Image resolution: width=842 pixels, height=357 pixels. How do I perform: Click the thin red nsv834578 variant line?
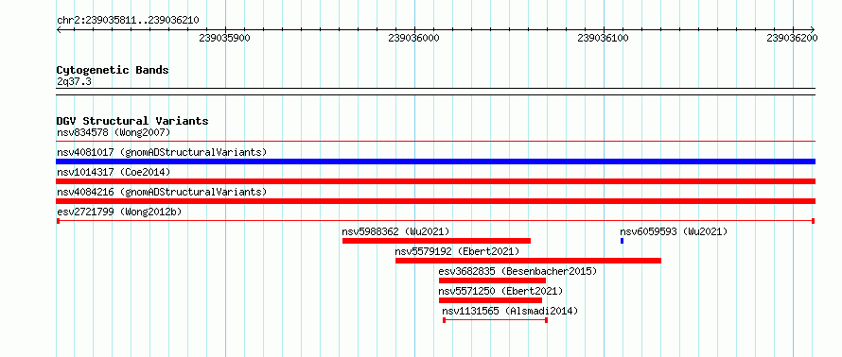436,141
